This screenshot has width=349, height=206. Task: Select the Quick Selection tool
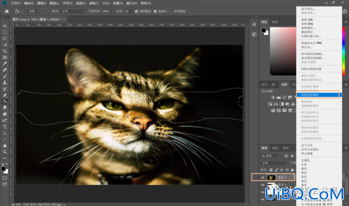point(4,45)
